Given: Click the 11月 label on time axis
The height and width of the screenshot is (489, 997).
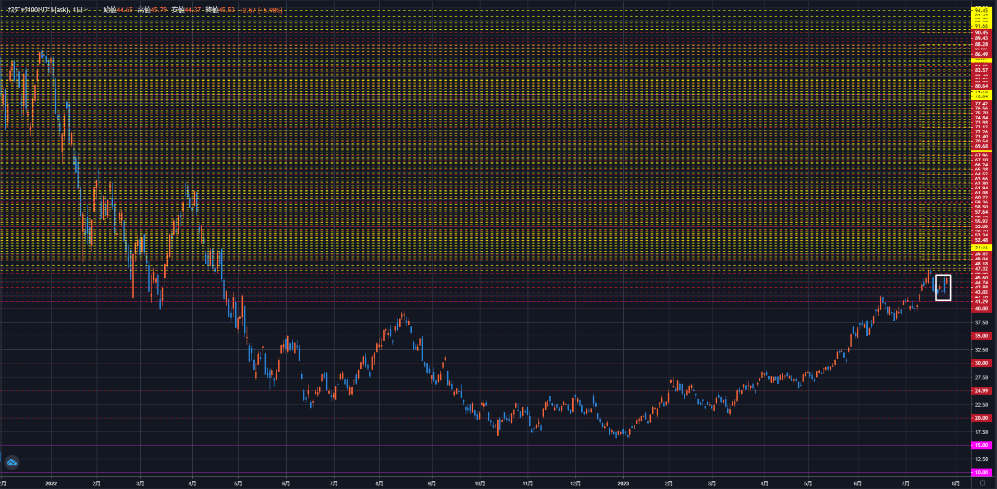Looking at the screenshot, I should tap(528, 483).
